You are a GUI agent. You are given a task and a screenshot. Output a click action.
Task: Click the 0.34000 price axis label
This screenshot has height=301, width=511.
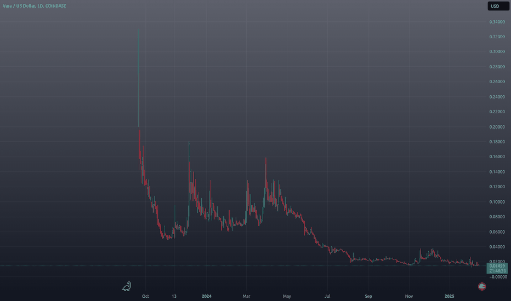(497, 22)
